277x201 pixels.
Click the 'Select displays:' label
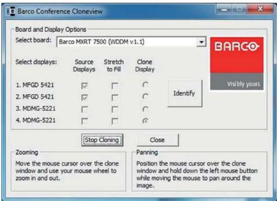36,62
